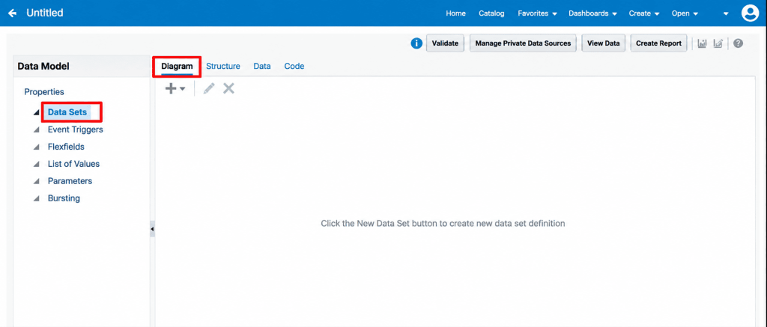Select Flexfields in the tree
Screen dimensions: 767x327
[x=66, y=147]
